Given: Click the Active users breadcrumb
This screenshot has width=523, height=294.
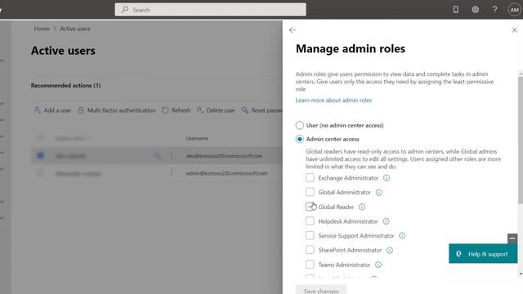Looking at the screenshot, I should [75, 29].
